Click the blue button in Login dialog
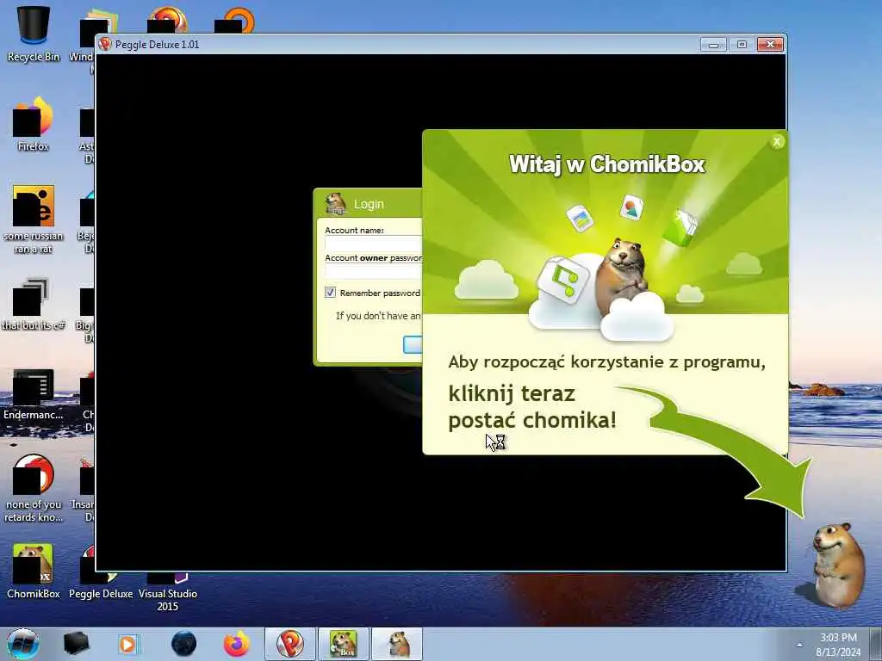The width and height of the screenshot is (882, 661). tap(413, 344)
